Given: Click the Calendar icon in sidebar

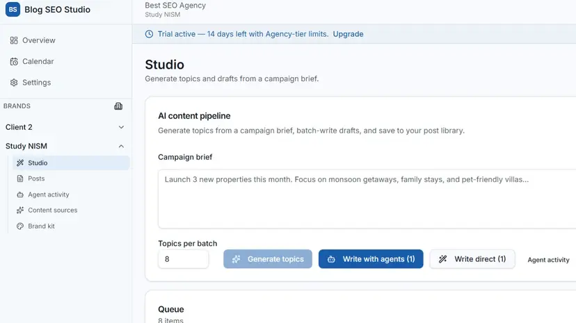Looking at the screenshot, I should coord(14,62).
